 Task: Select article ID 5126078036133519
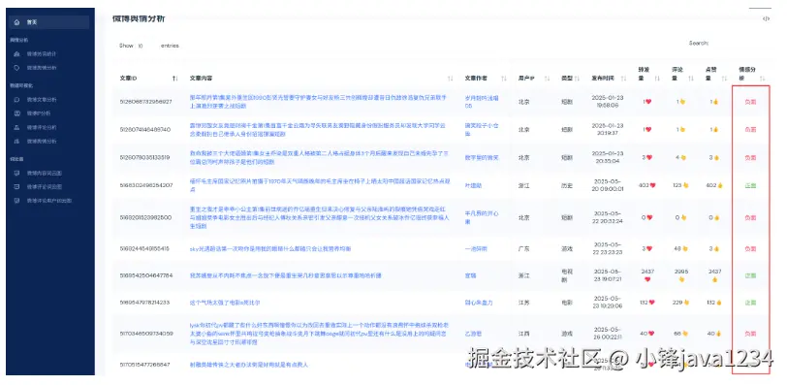pyautogui.click(x=144, y=158)
